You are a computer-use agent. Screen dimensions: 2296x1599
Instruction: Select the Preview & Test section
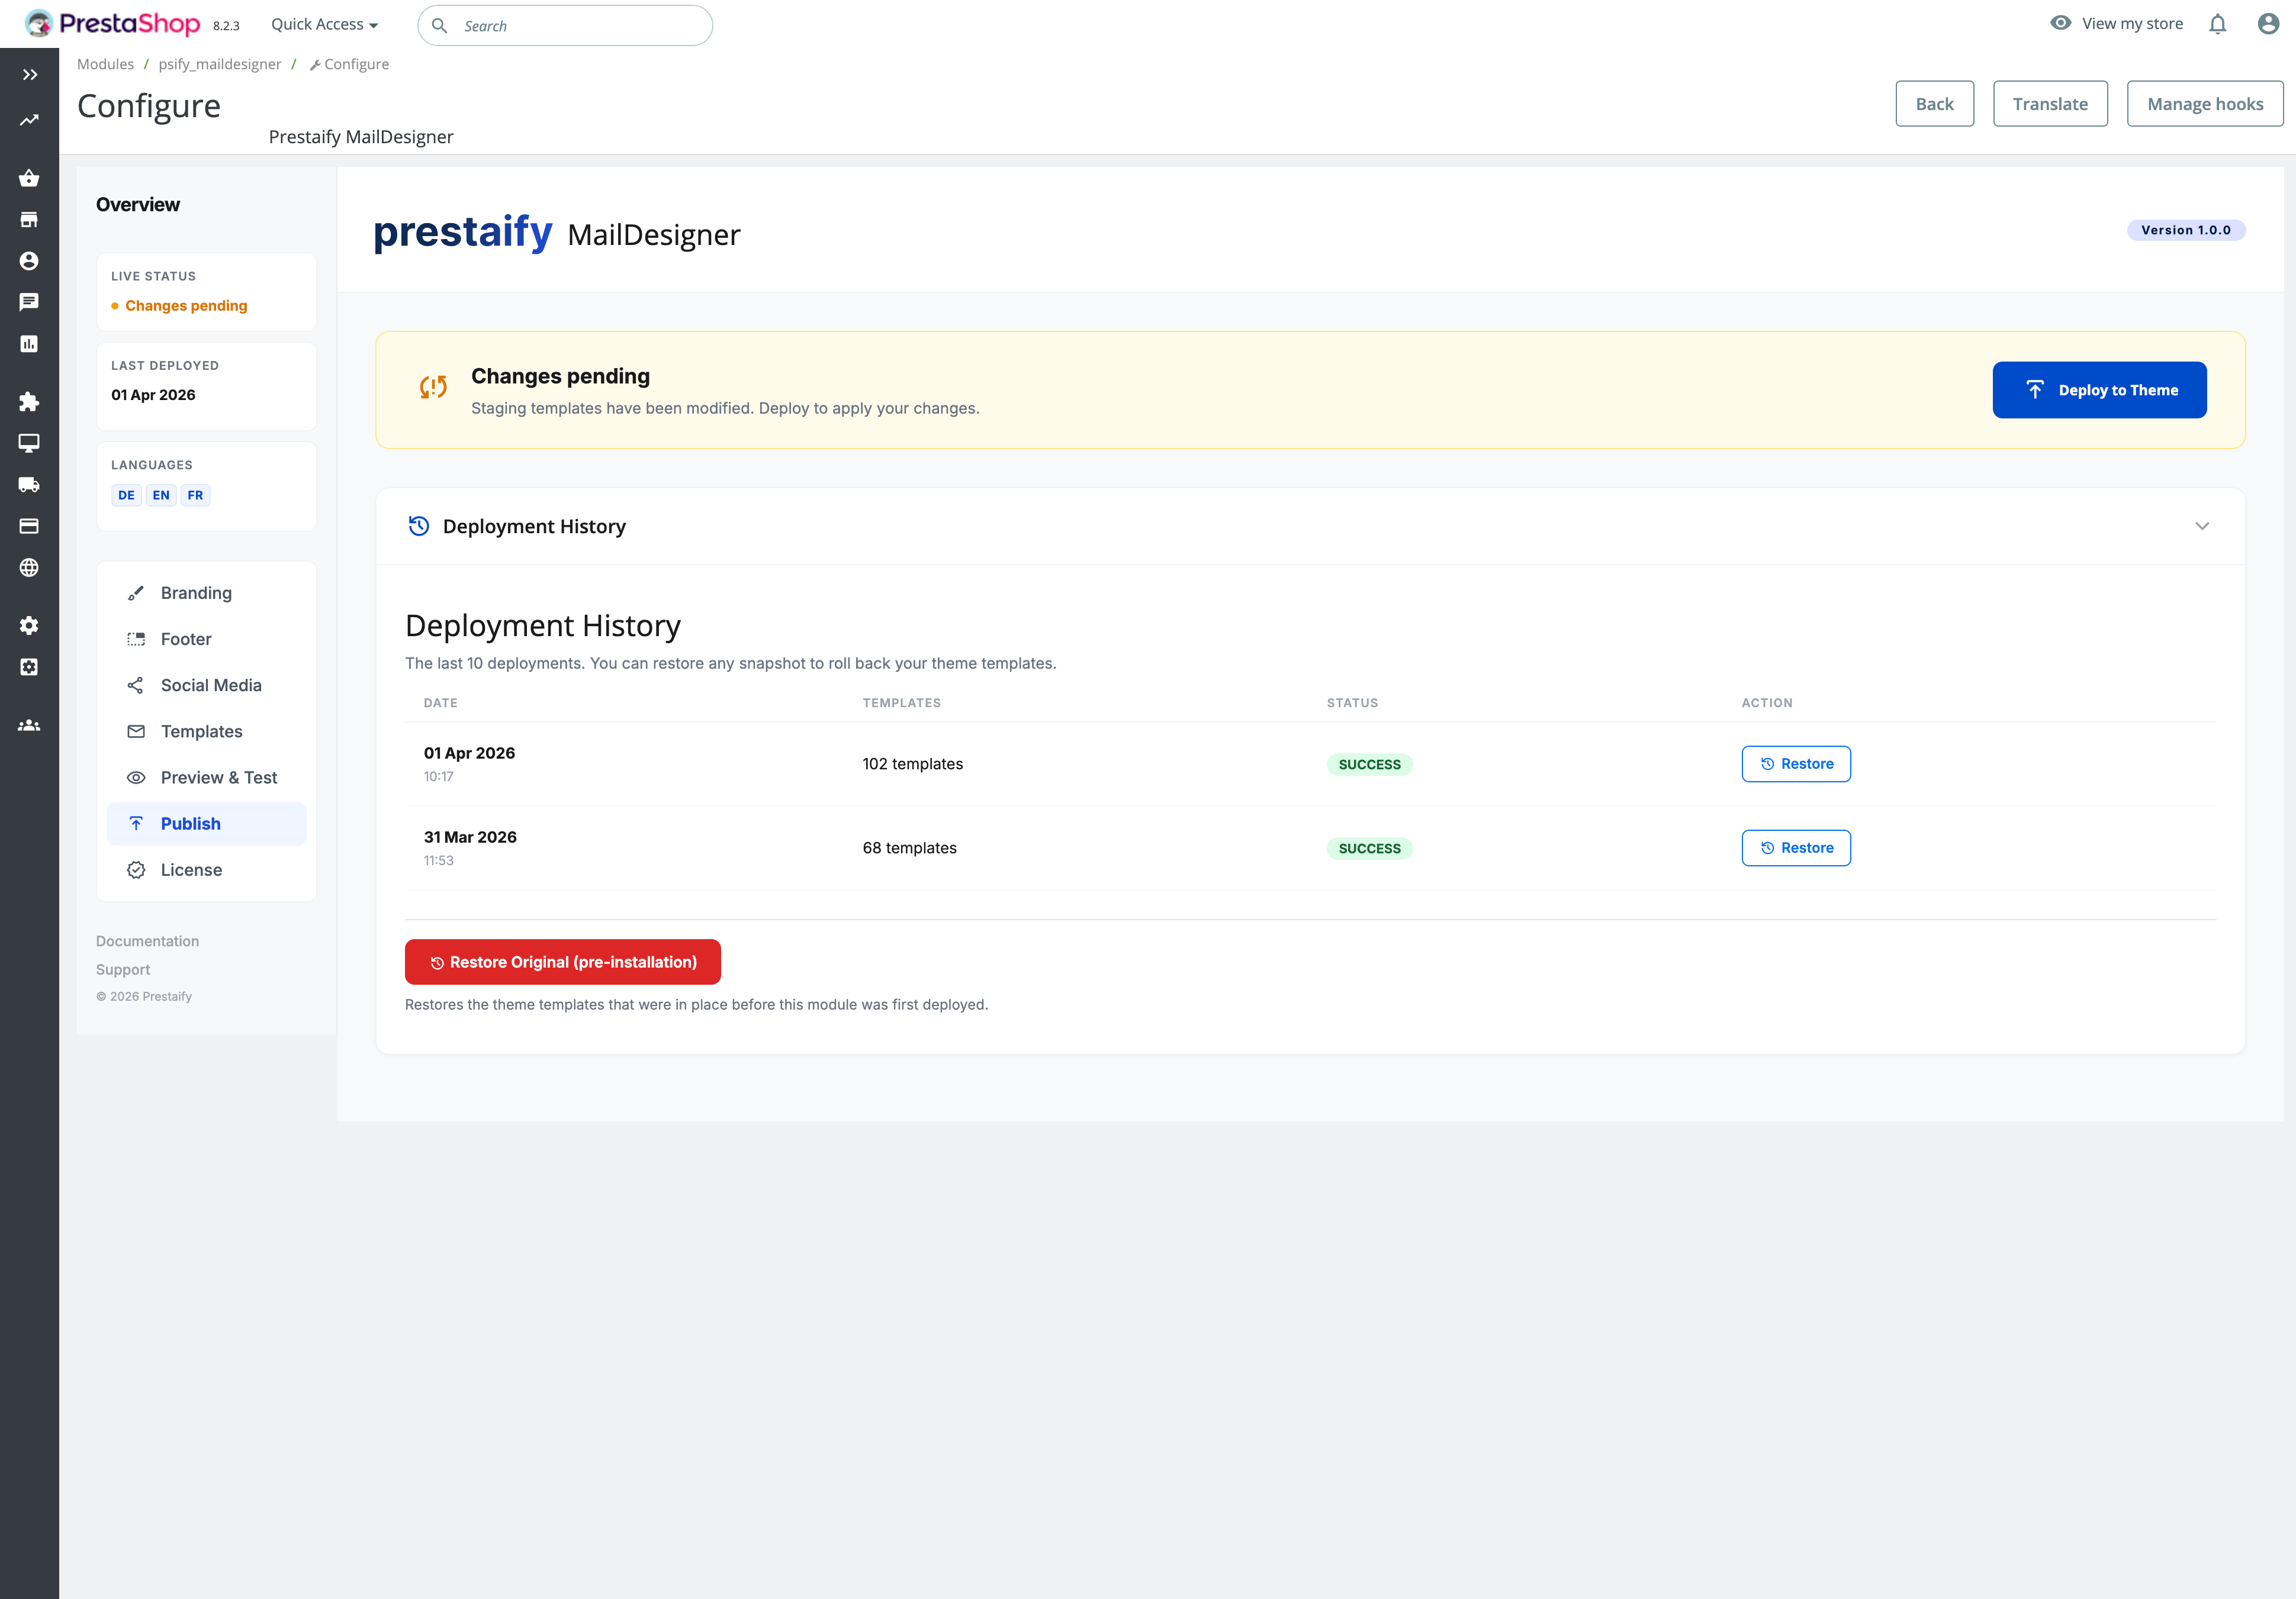coord(218,778)
